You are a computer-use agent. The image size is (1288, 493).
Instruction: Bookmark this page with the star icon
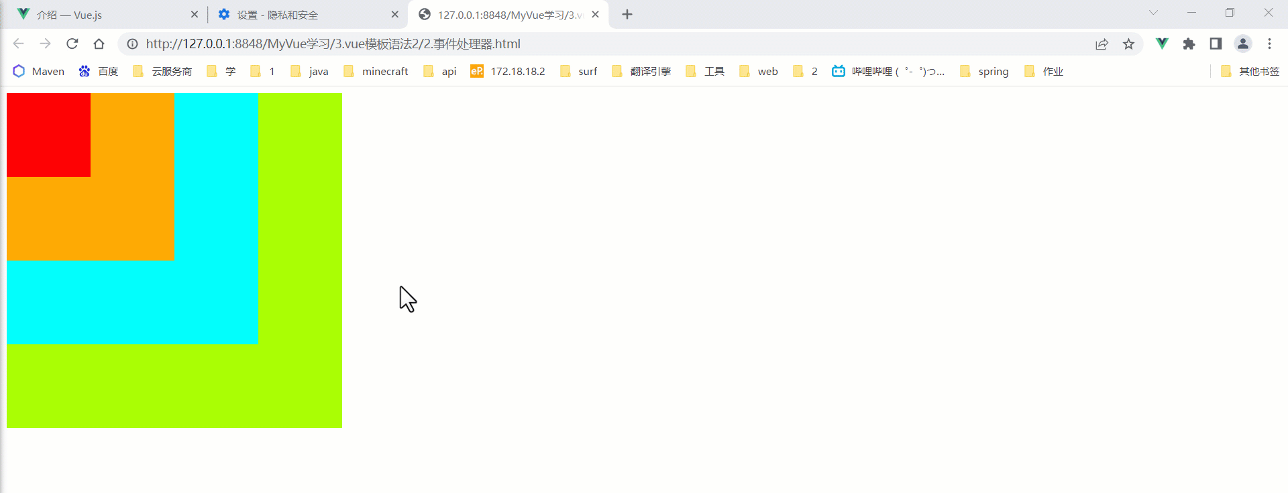coord(1128,44)
